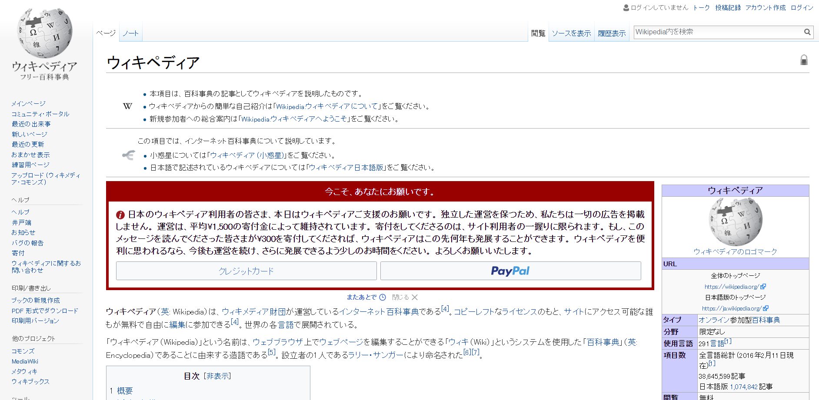
Task: Click the logged-out user icon at top
Action: click(x=626, y=8)
